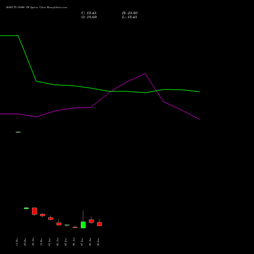Click the low value L: 13.45

click(130, 17)
